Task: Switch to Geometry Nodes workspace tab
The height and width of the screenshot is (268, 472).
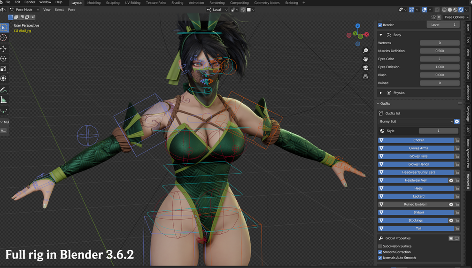Action: click(267, 3)
